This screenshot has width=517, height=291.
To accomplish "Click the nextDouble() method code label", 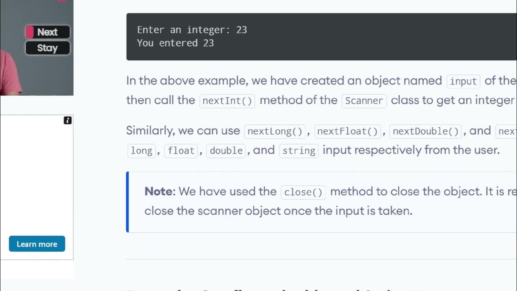I will (x=426, y=131).
